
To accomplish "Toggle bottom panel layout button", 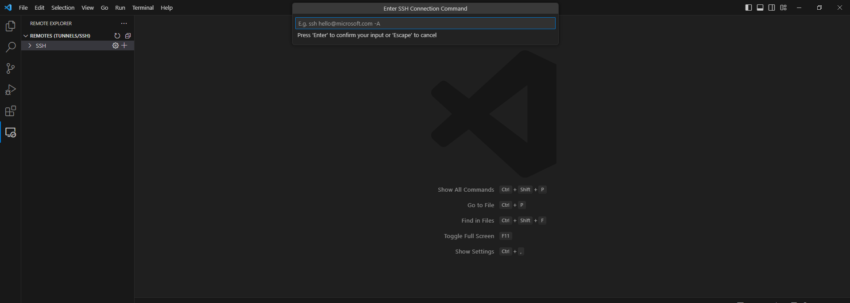I will point(760,8).
